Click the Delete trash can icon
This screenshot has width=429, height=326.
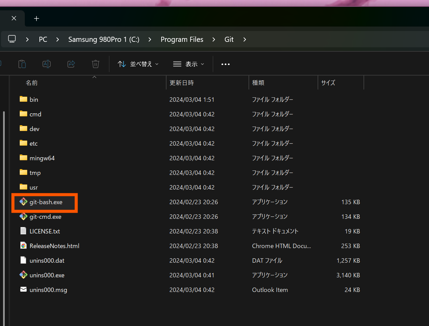pos(96,64)
